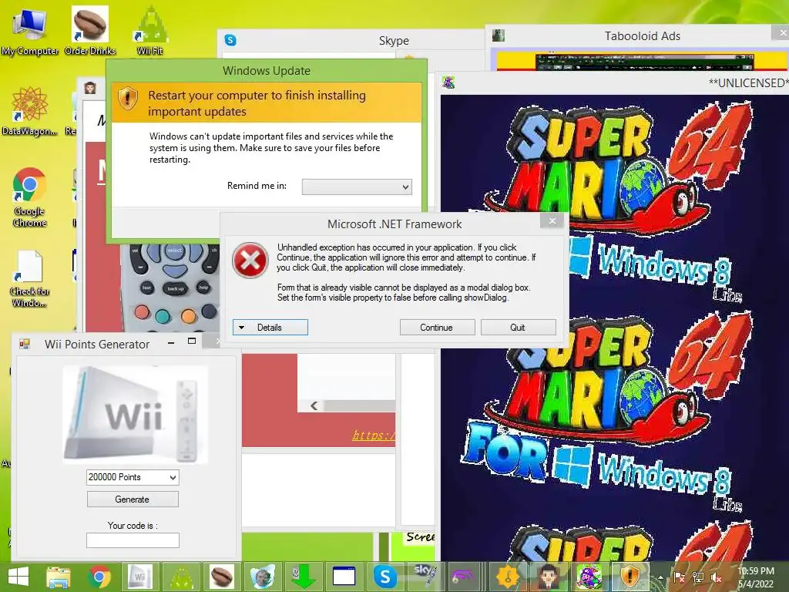
Task: Show hidden tray icons arrow
Action: (660, 577)
